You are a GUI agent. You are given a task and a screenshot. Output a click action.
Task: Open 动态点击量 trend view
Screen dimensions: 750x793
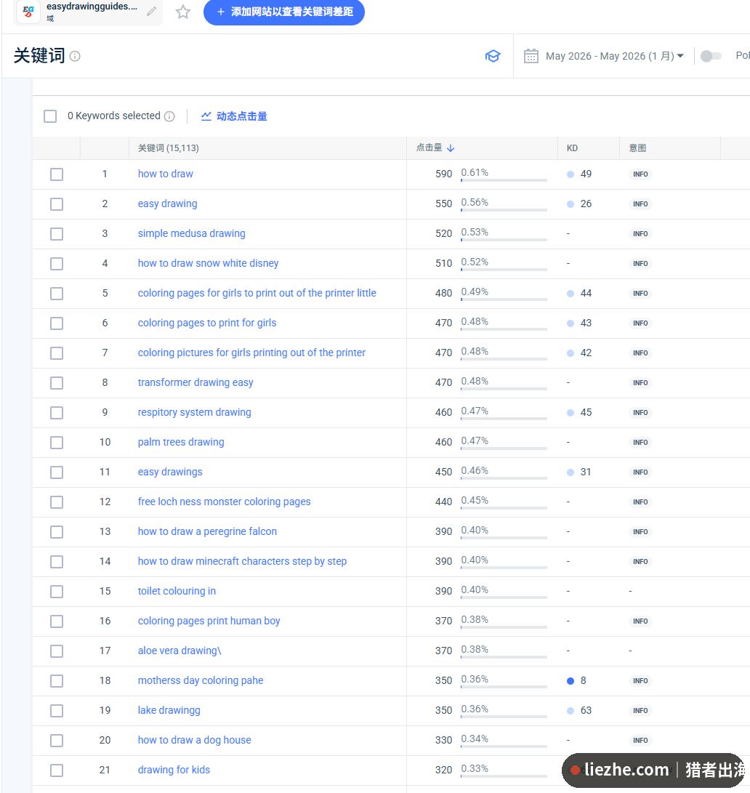point(234,116)
